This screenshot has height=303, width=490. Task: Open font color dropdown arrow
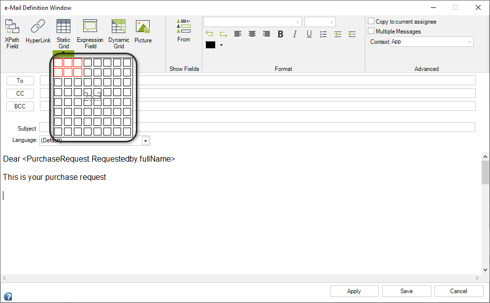click(221, 45)
